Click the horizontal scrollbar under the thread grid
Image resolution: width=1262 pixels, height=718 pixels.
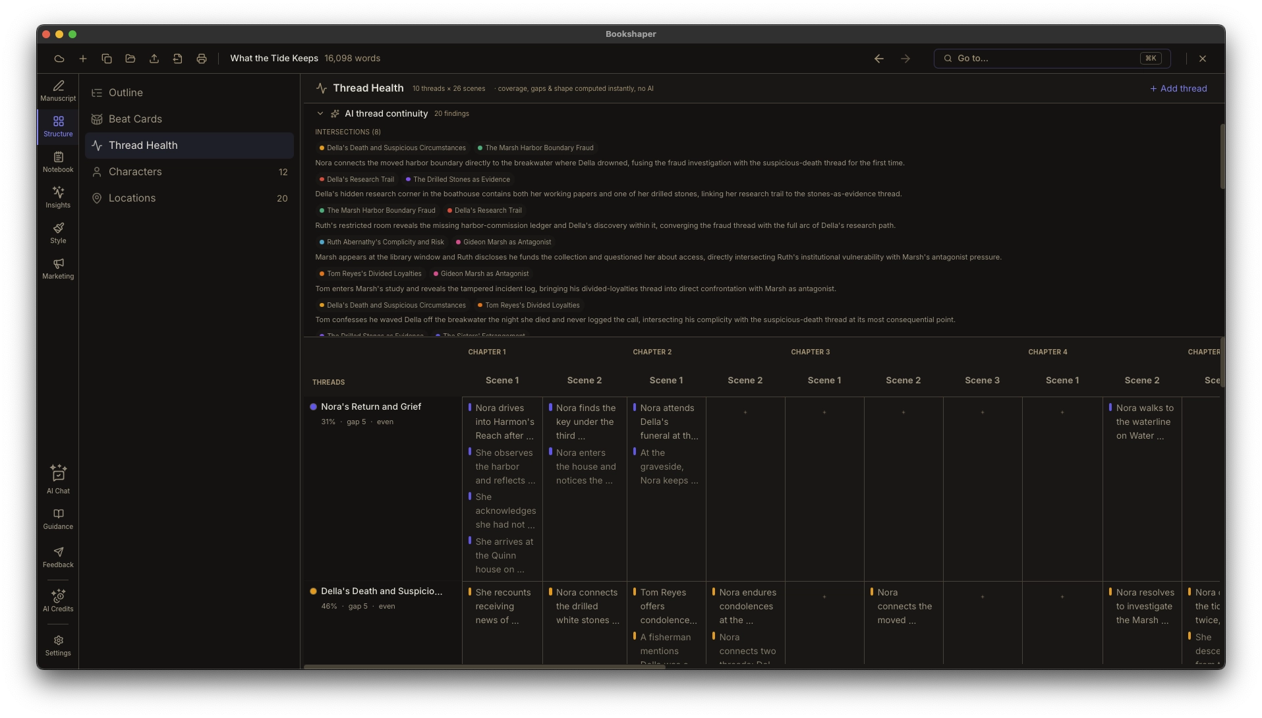(x=484, y=667)
